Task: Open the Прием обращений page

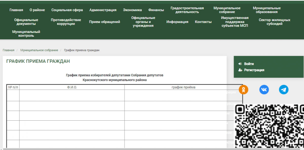Action: (x=105, y=22)
